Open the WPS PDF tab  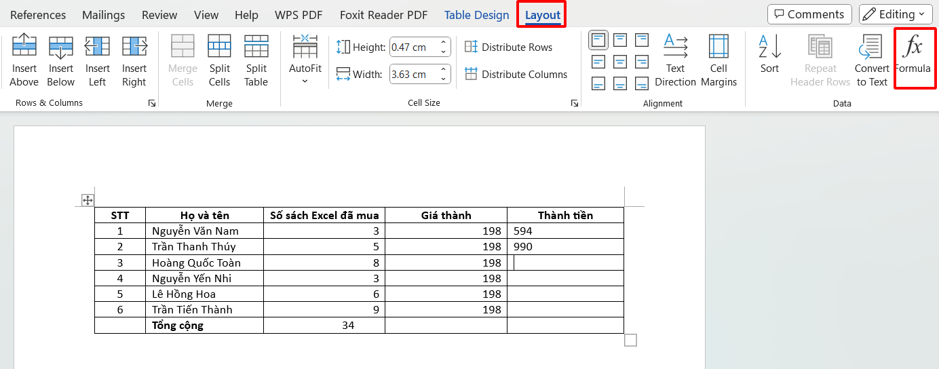(x=299, y=15)
